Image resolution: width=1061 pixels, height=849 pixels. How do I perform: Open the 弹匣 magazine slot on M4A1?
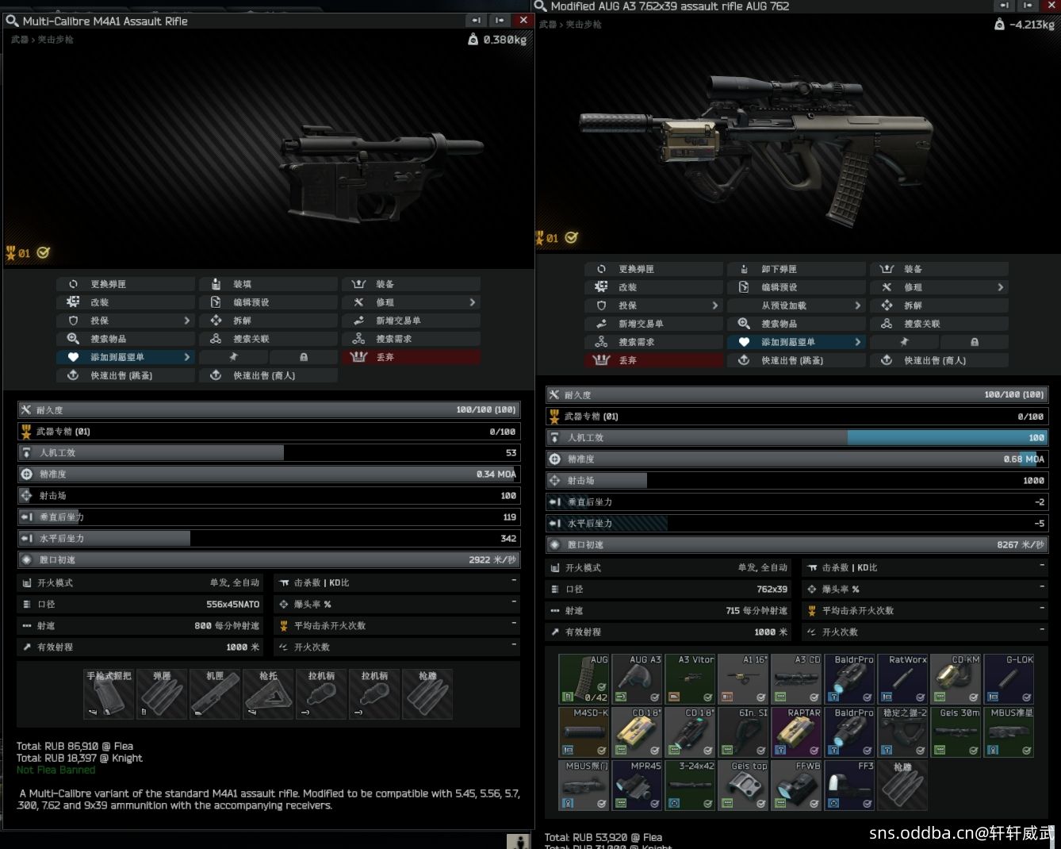(162, 694)
